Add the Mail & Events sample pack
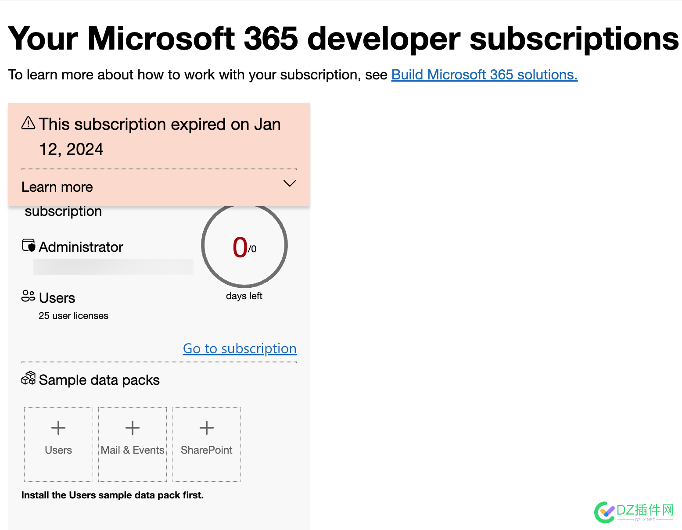 tap(133, 444)
